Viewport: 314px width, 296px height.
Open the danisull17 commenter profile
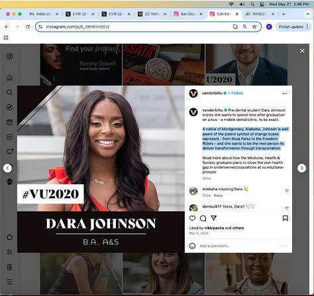(x=212, y=206)
